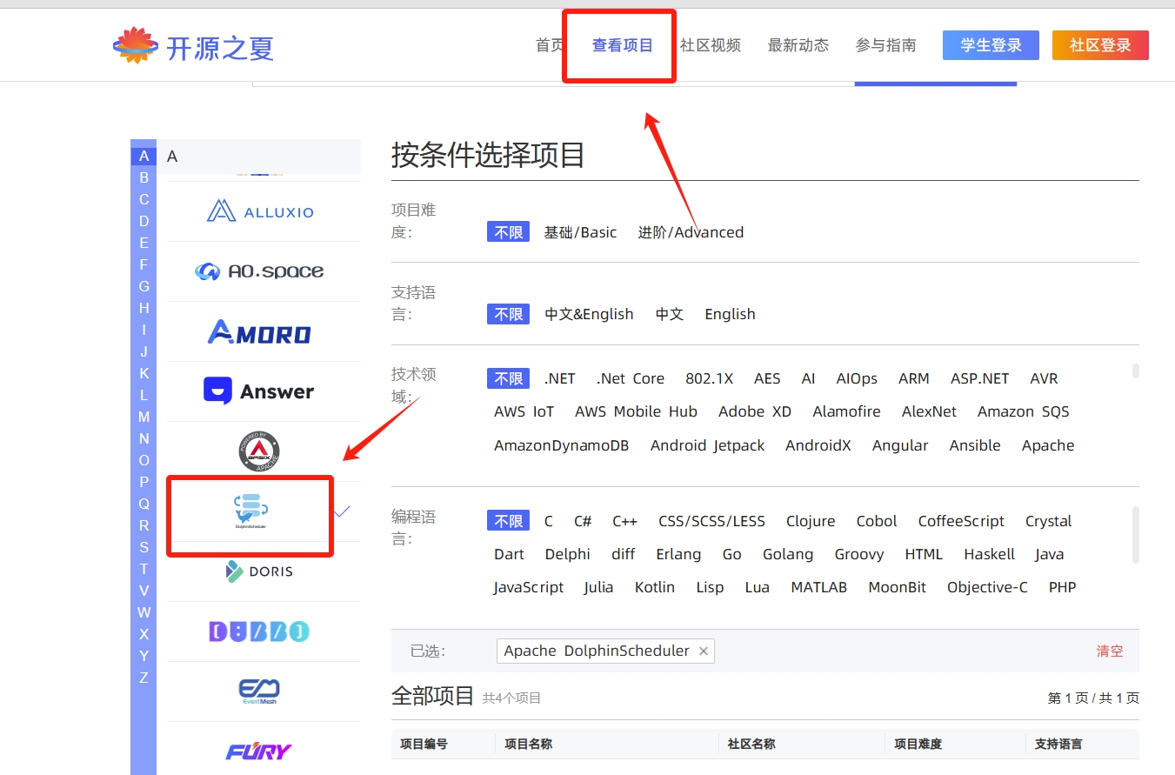
Task: Open the 最新动态 nav item
Action: [798, 45]
